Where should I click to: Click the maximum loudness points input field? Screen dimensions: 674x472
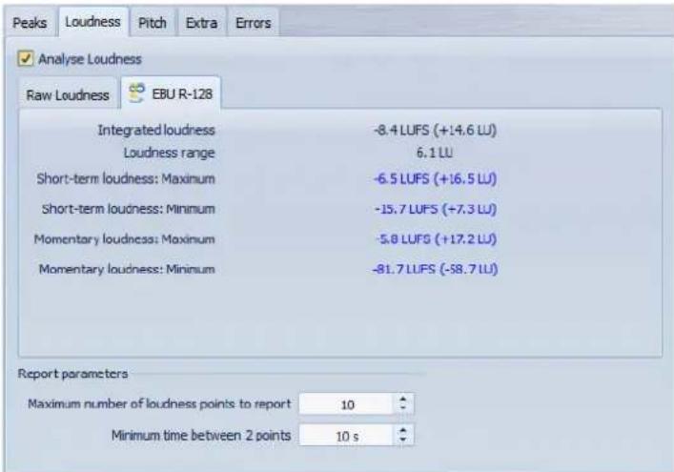(x=346, y=404)
